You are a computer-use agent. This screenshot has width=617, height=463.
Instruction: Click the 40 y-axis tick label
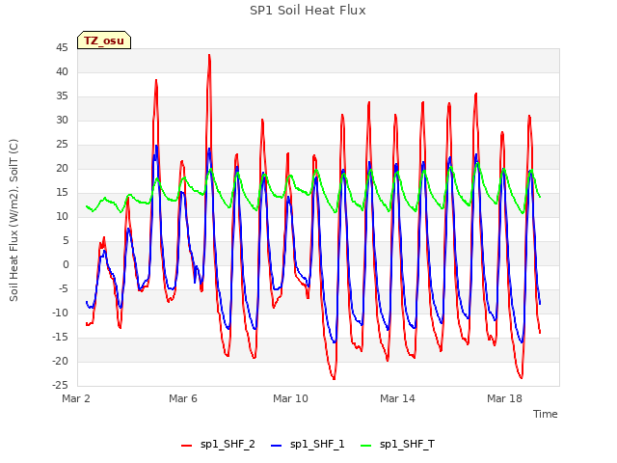[x=62, y=72]
